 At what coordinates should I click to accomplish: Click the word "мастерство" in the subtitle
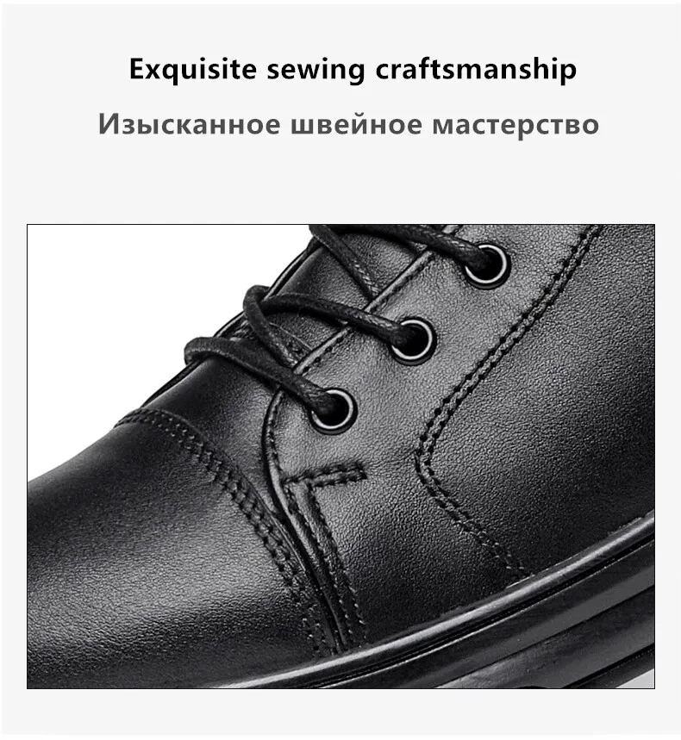[515, 125]
